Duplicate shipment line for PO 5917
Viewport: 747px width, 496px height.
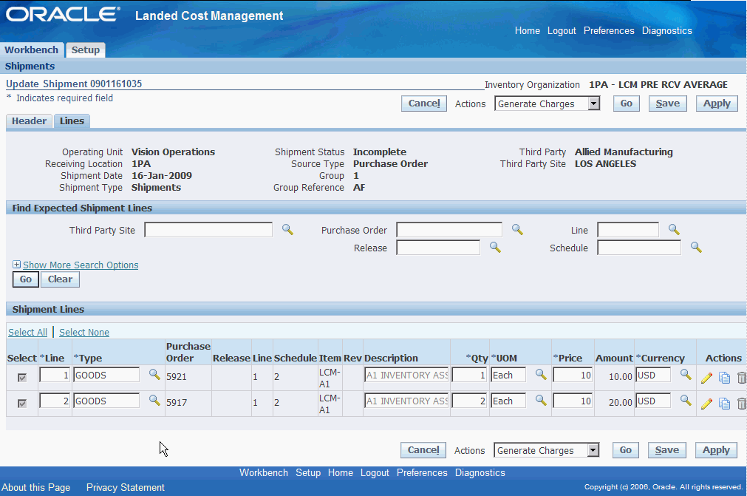(724, 404)
